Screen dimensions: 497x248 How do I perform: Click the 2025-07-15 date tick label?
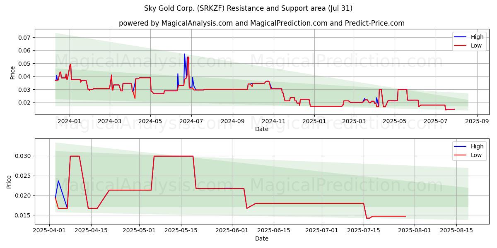point(363,231)
